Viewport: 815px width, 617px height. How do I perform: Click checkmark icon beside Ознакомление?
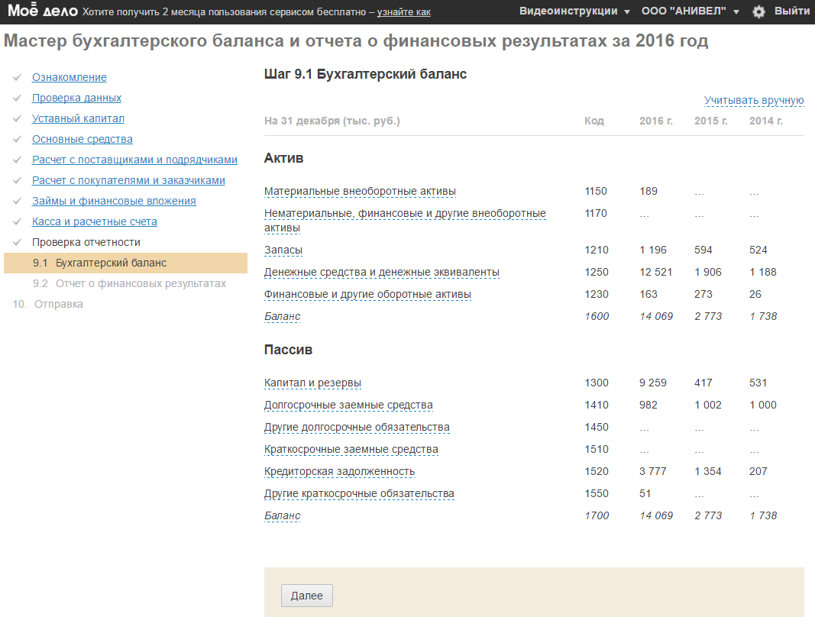click(17, 77)
